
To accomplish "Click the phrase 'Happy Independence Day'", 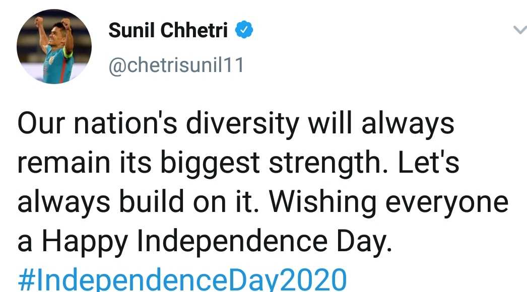I will 217,241.
